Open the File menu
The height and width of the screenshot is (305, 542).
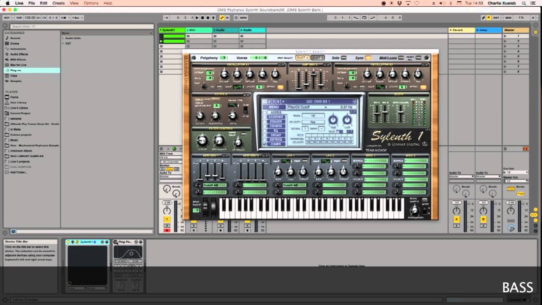click(x=32, y=3)
